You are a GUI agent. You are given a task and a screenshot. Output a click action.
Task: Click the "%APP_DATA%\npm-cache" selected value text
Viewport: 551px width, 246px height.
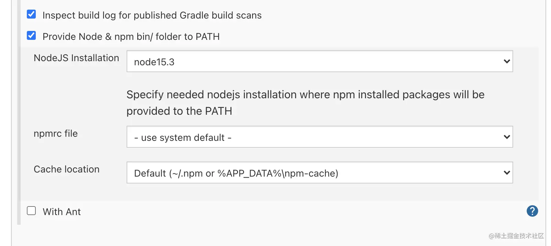[x=277, y=174]
